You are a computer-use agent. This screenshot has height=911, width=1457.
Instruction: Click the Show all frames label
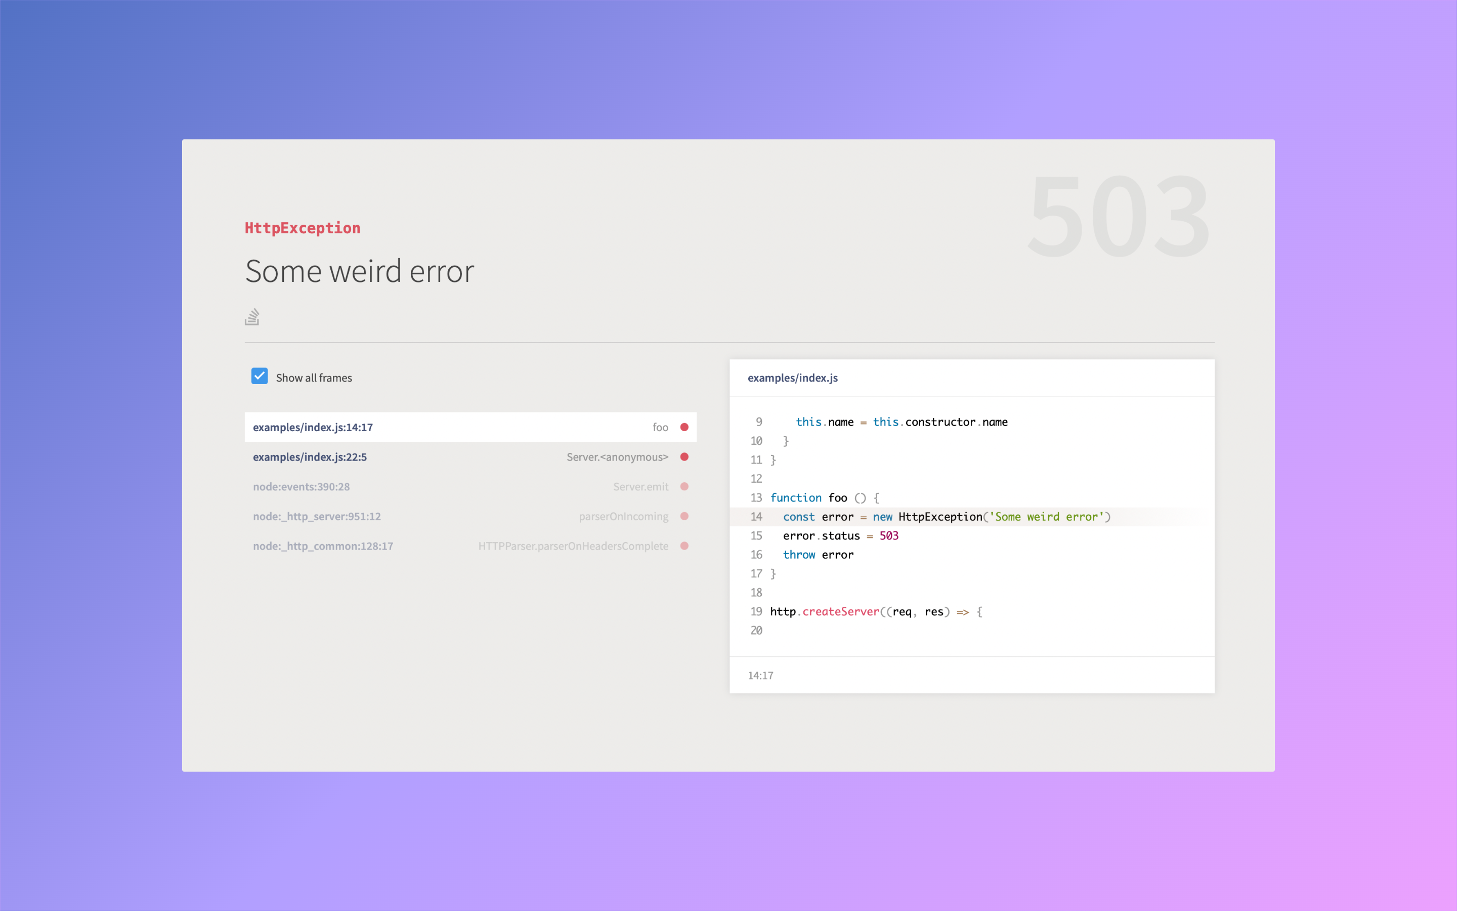coord(314,378)
